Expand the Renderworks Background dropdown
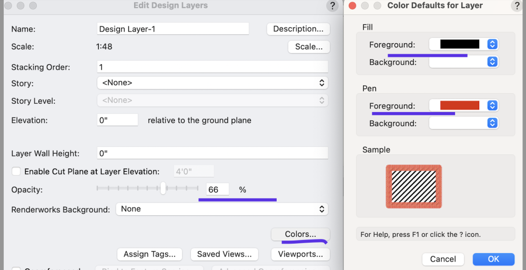The height and width of the screenshot is (270, 526). pos(221,209)
